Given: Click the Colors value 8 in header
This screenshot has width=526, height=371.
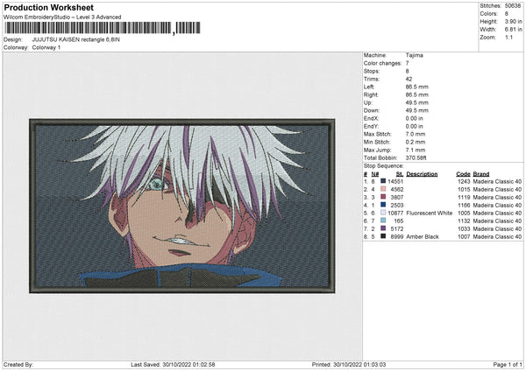Looking at the screenshot, I should (507, 14).
